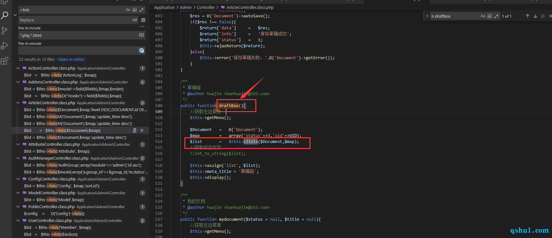
Task: Toggle use exclude settings gear icon
Action: tap(142, 50)
